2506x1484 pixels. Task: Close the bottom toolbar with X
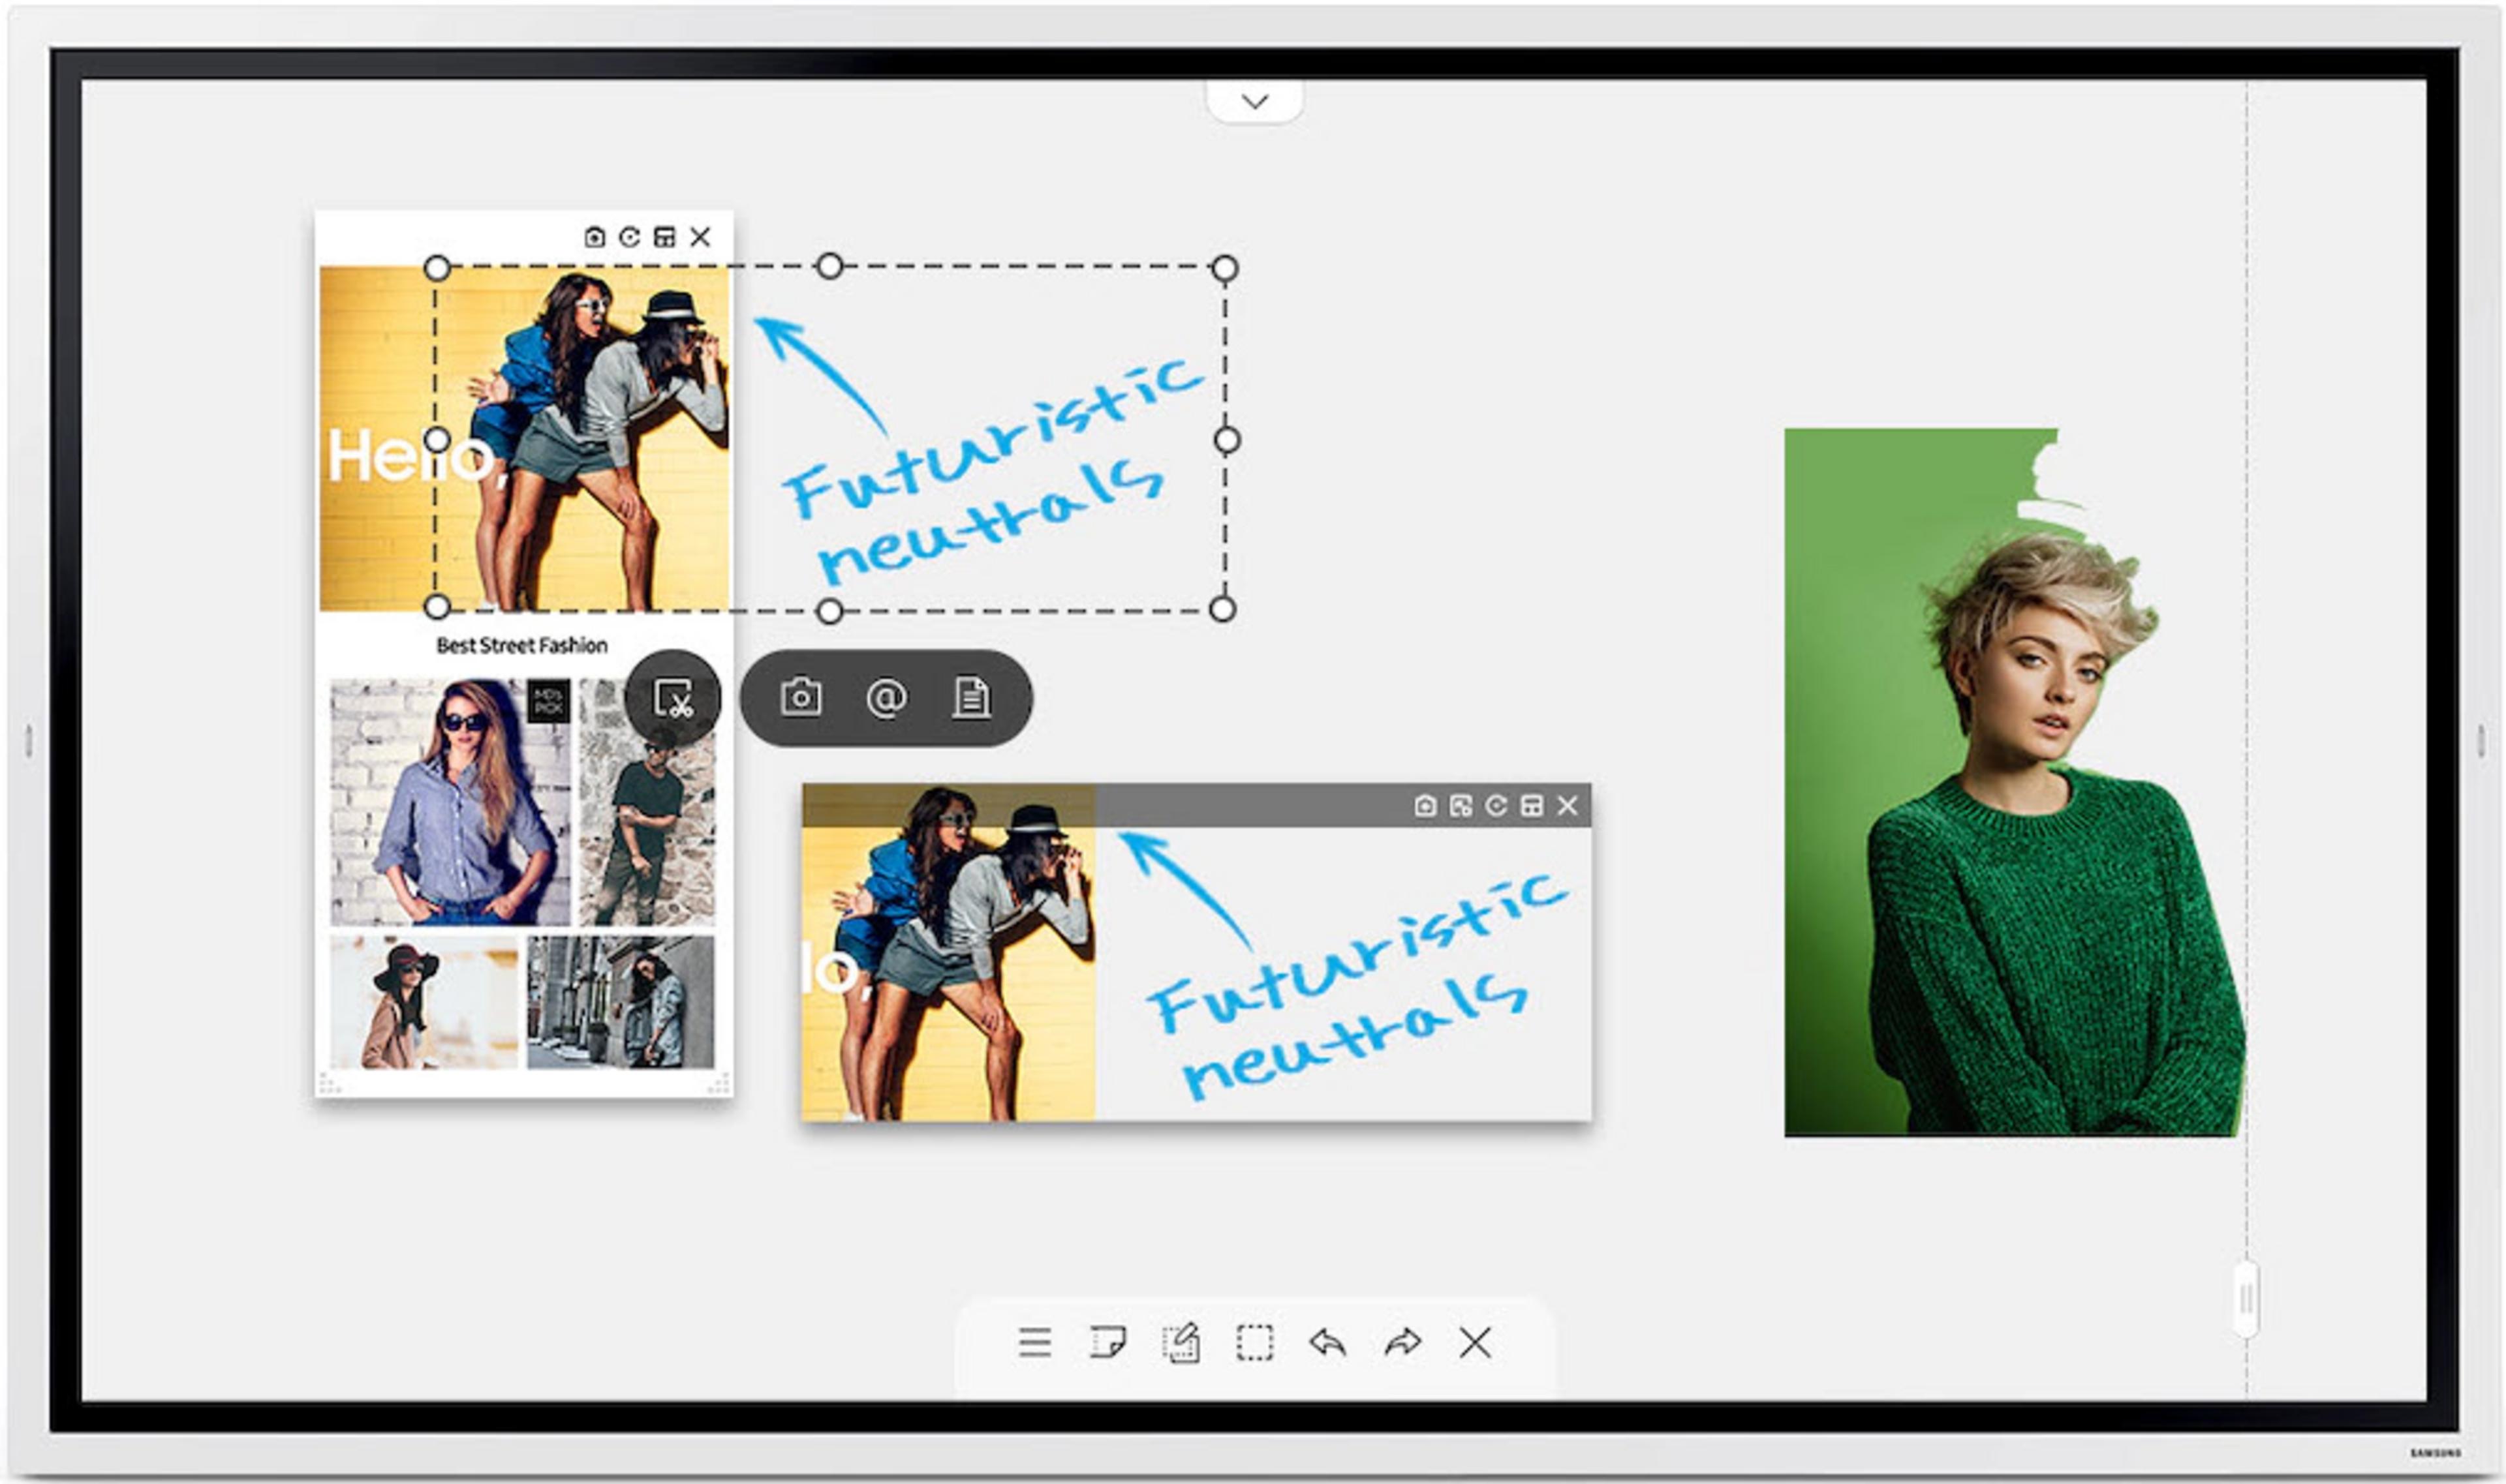tap(1475, 1342)
